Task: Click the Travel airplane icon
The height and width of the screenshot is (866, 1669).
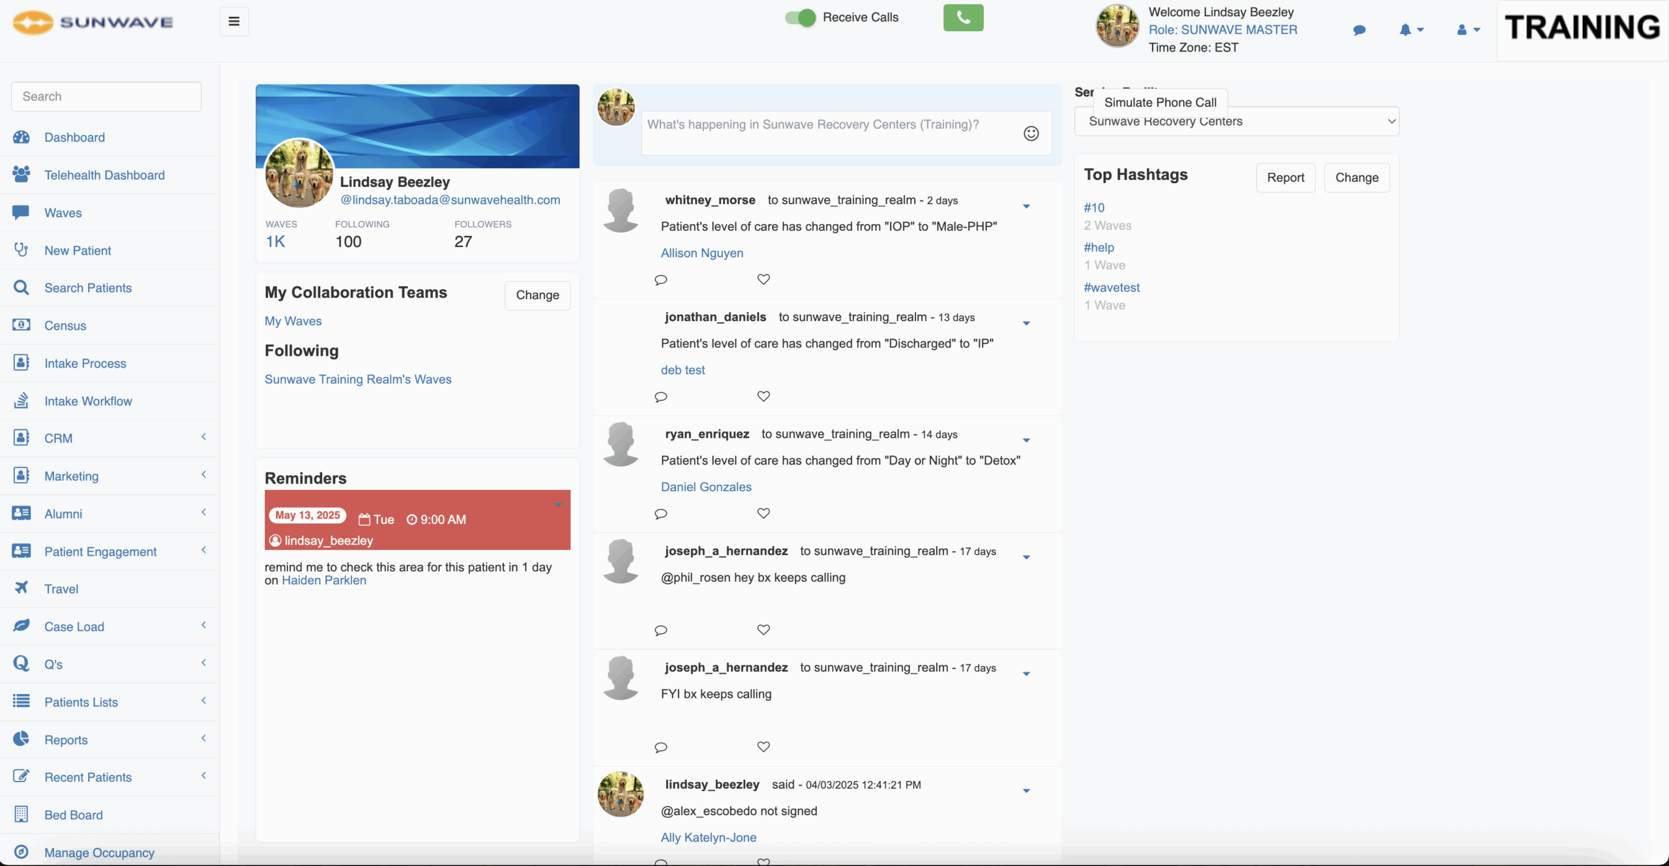Action: [21, 588]
